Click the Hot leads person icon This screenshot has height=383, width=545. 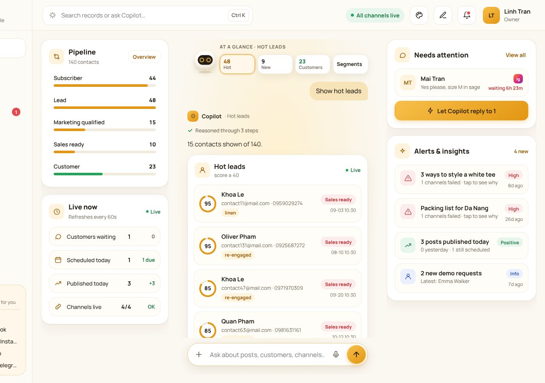click(x=202, y=170)
